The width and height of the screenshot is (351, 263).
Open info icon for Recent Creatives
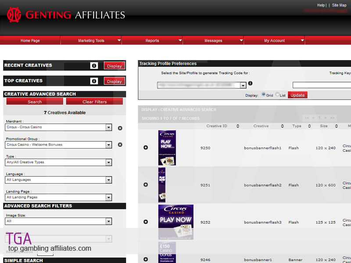94,65
